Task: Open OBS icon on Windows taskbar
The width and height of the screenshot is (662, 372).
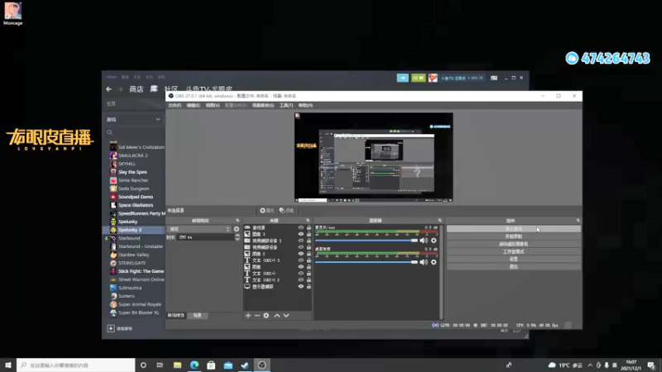Action: [261, 365]
